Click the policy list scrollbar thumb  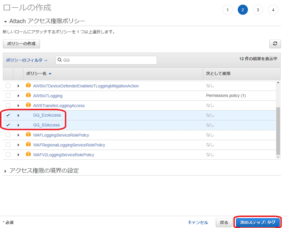pyautogui.click(x=278, y=131)
